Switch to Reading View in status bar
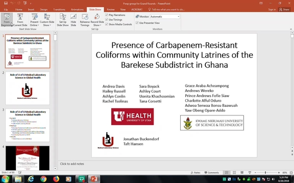 tap(242, 172)
